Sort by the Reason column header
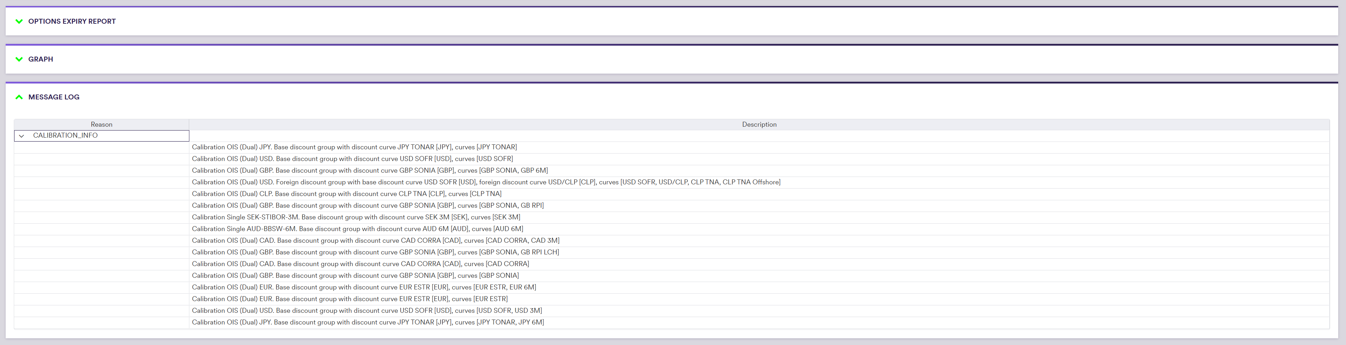This screenshot has height=345, width=1346. point(101,125)
